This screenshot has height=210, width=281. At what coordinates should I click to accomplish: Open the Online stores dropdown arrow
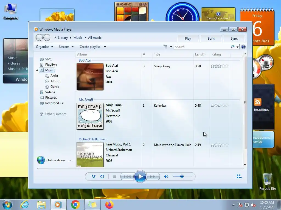pos(70,160)
